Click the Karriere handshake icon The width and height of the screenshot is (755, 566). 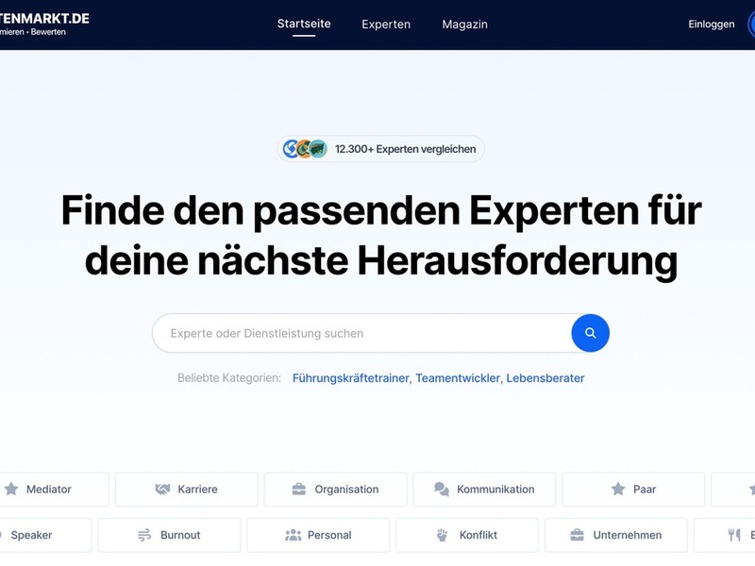162,490
